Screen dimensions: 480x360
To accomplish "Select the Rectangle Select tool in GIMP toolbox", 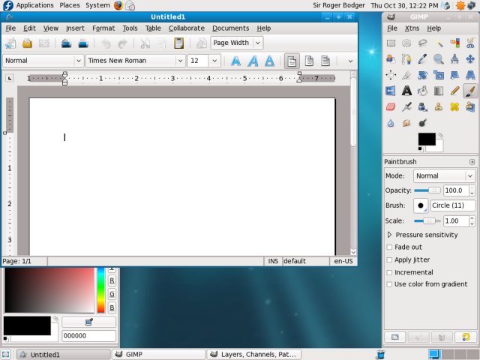I will click(x=391, y=43).
